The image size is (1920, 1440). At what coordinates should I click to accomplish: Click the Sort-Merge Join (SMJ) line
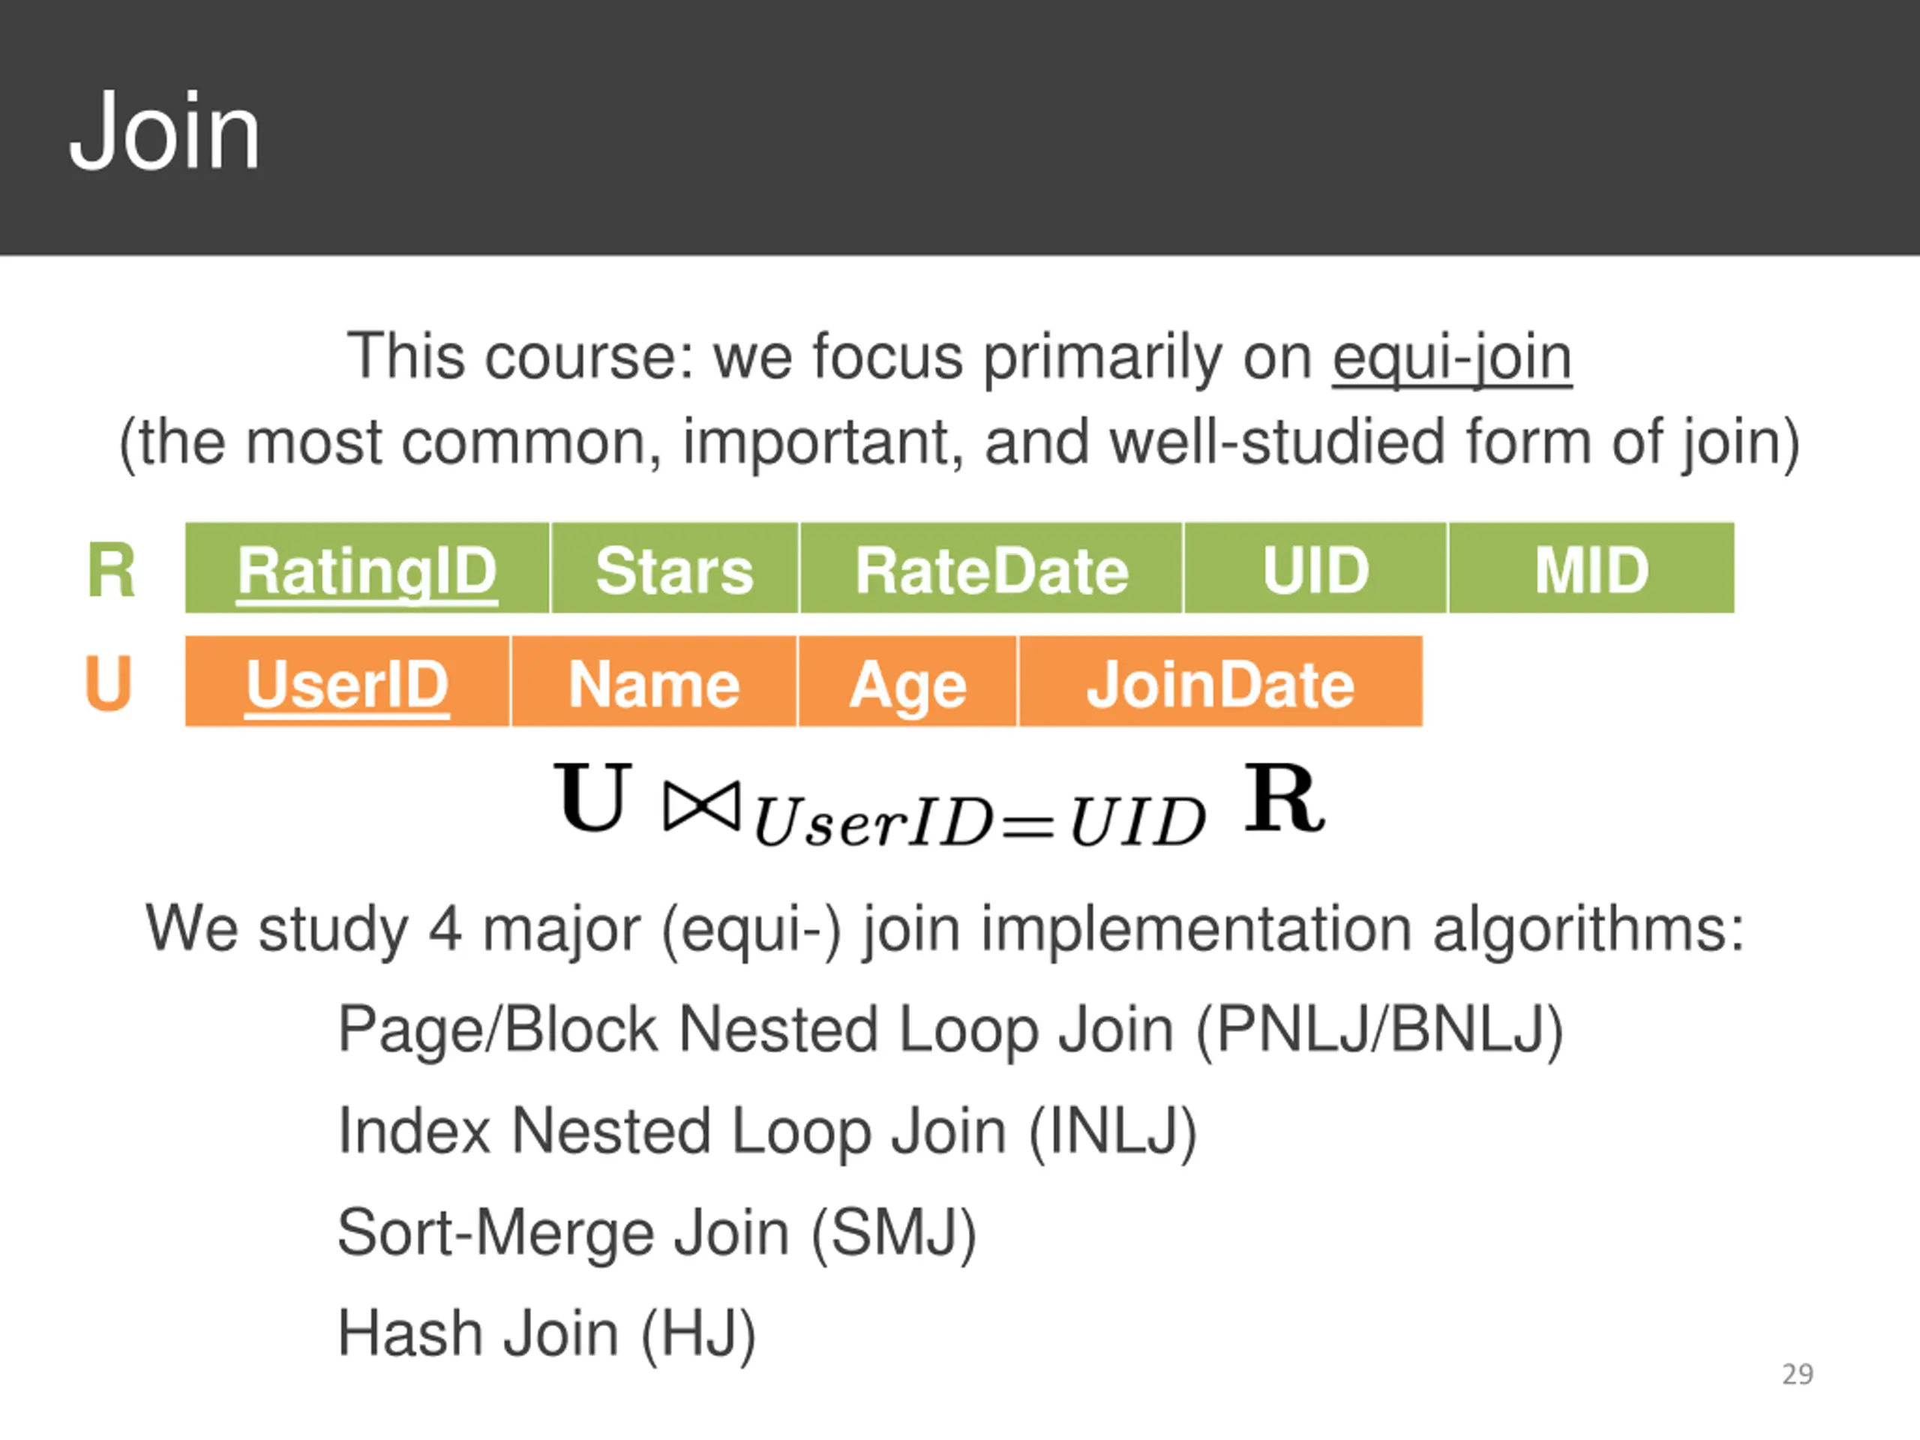click(x=657, y=1234)
